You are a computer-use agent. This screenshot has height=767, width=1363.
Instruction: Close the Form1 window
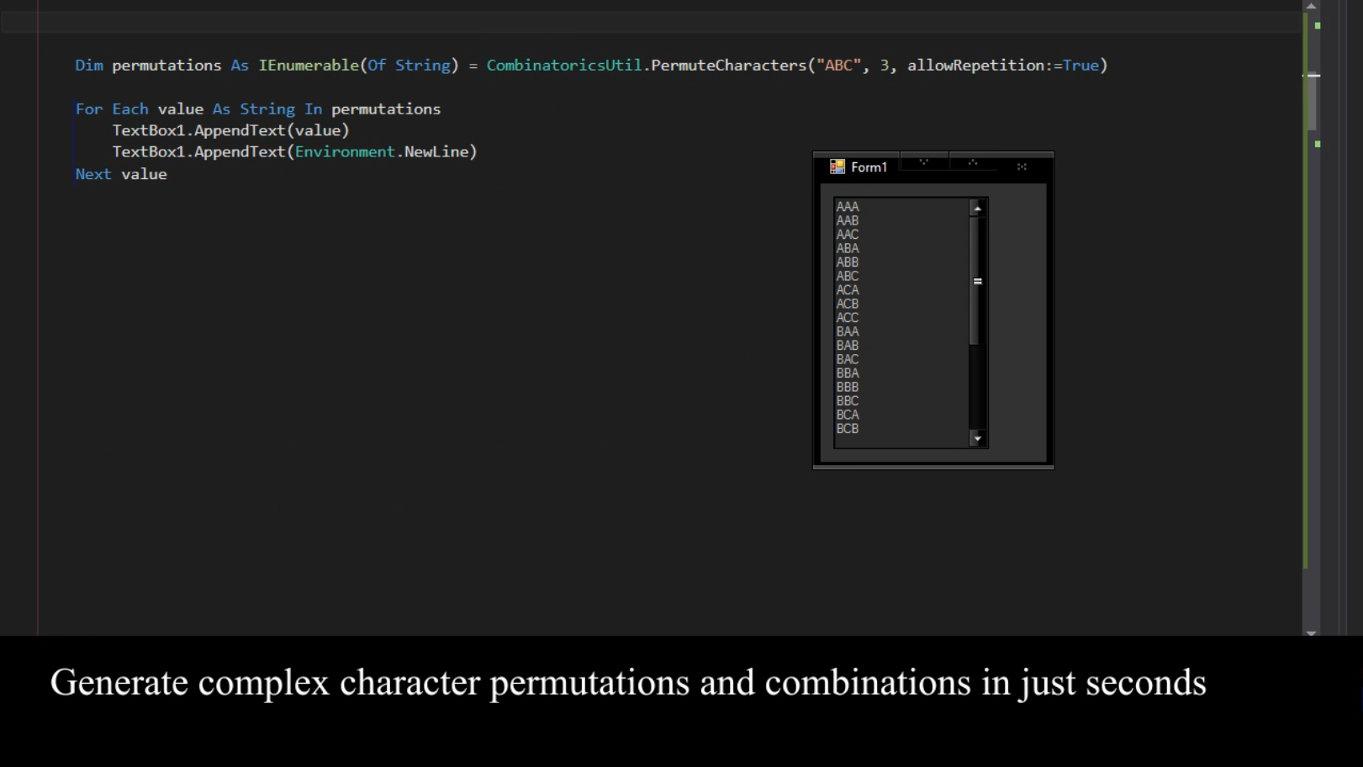1022,167
